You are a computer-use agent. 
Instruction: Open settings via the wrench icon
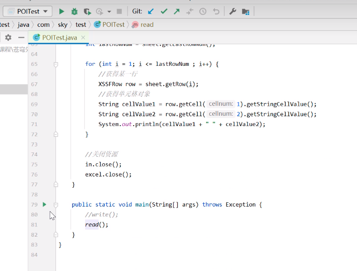click(x=232, y=11)
